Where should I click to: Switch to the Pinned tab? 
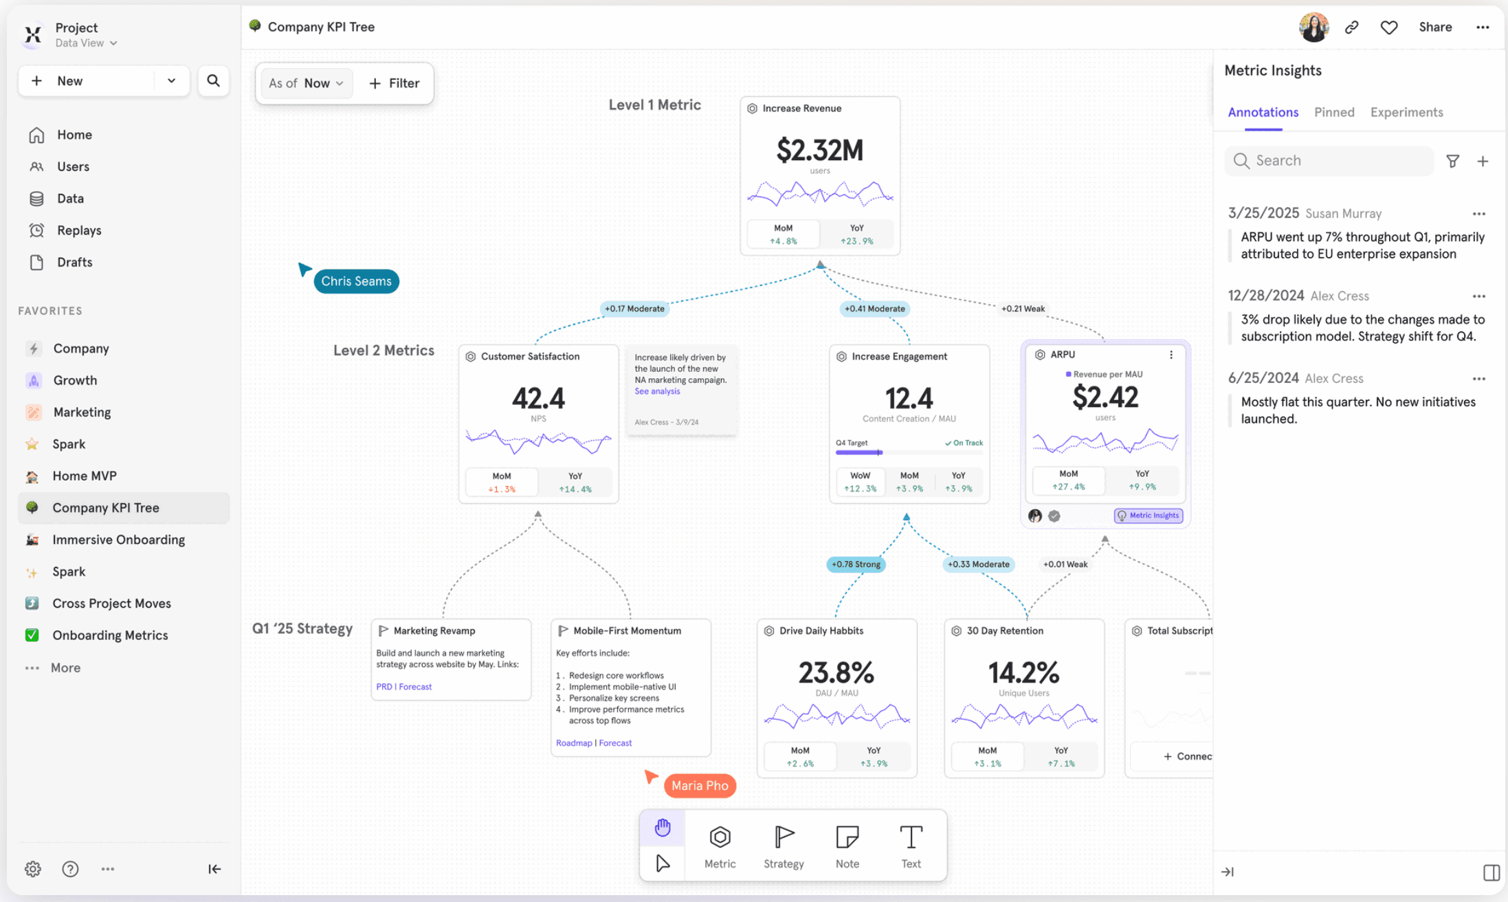coord(1333,112)
